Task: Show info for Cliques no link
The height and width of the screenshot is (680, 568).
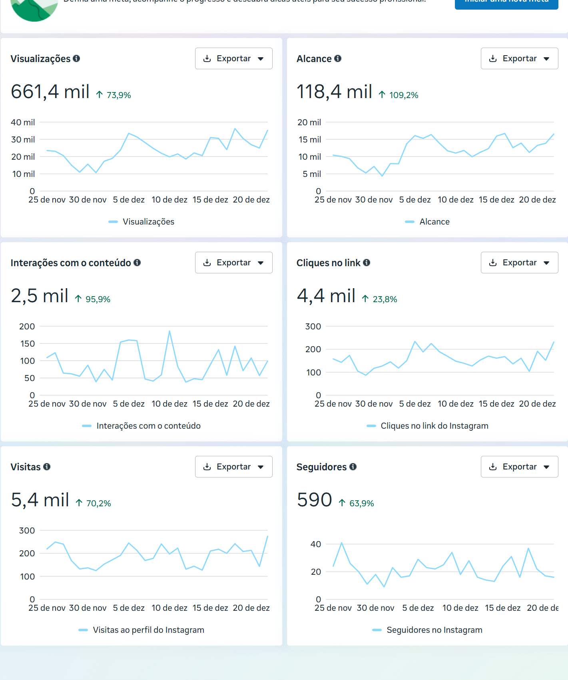Action: (367, 263)
